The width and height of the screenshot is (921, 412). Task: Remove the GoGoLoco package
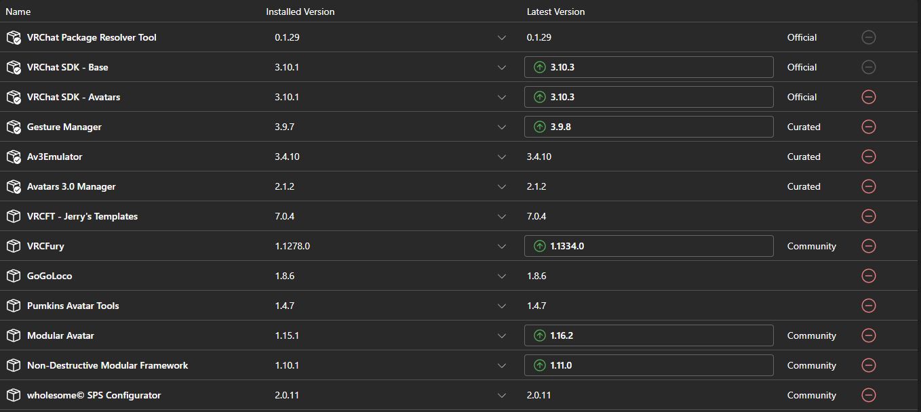click(868, 276)
